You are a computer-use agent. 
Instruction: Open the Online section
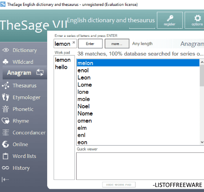[20, 144]
